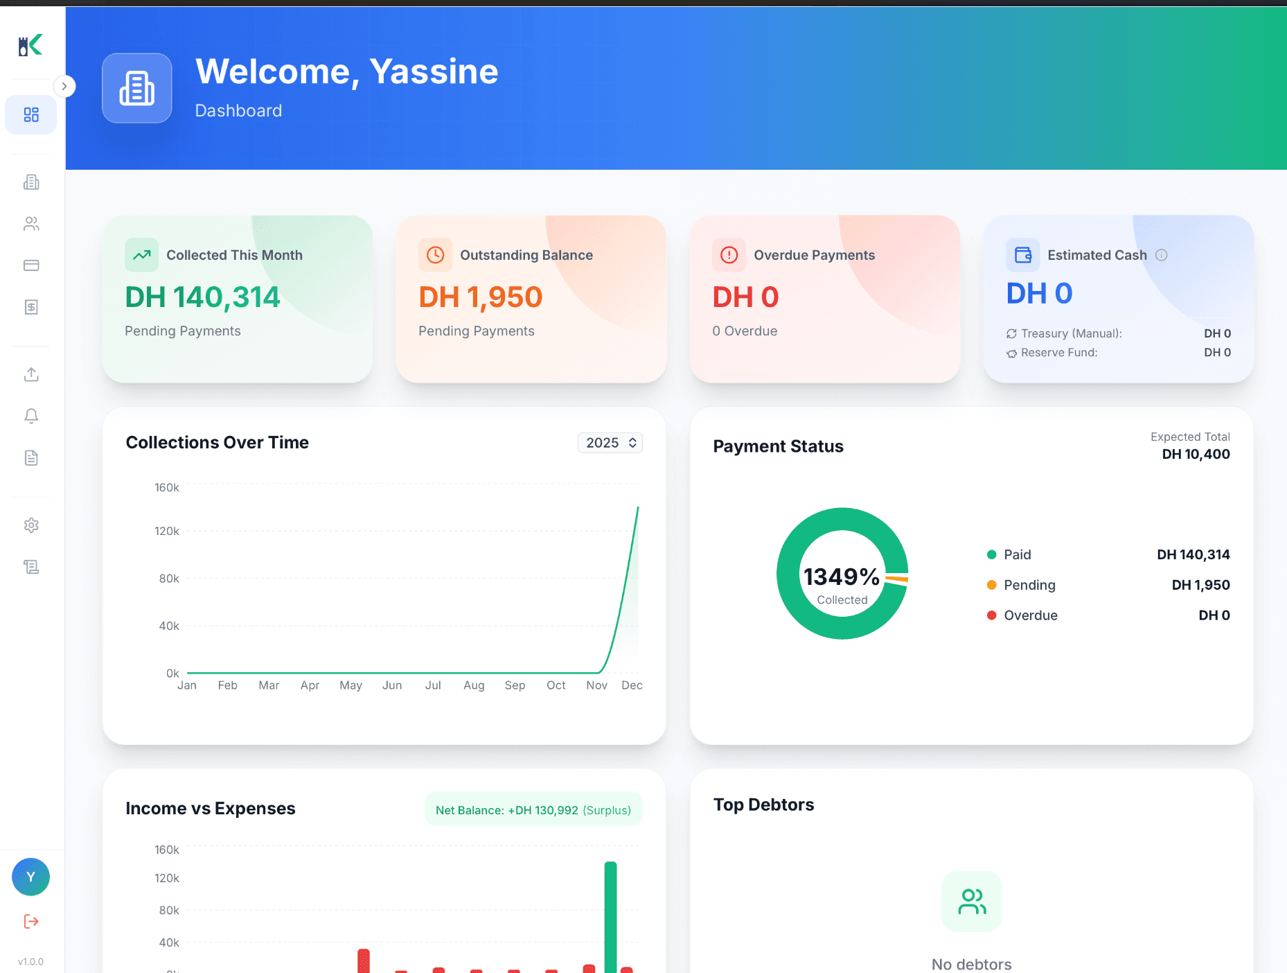This screenshot has height=973, width=1287.
Task: Click the scroll log icon in sidebar
Action: click(x=31, y=567)
